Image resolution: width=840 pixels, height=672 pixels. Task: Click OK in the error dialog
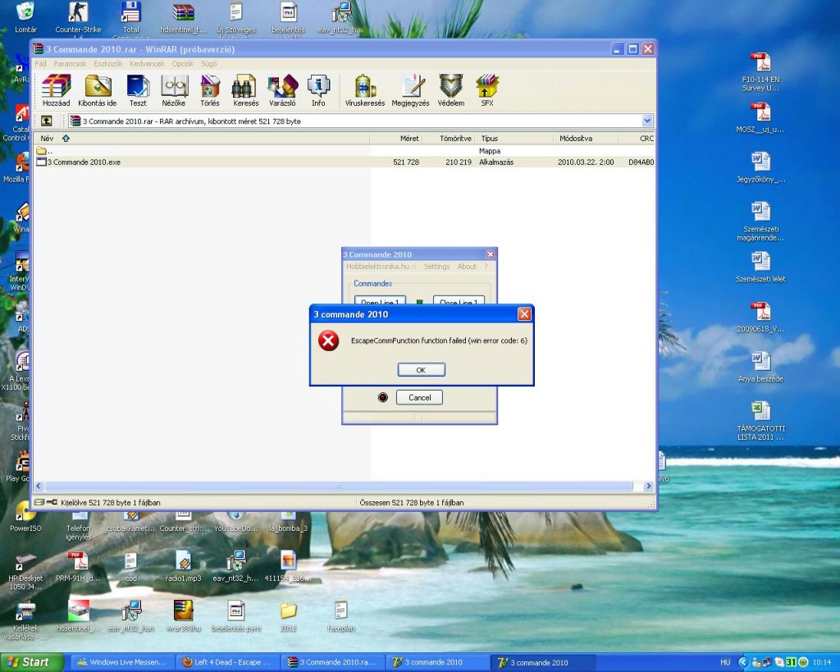pos(421,370)
